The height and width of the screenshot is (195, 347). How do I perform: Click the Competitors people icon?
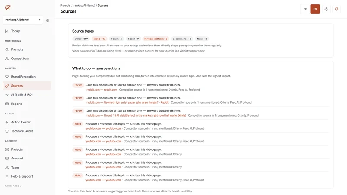click(7, 58)
